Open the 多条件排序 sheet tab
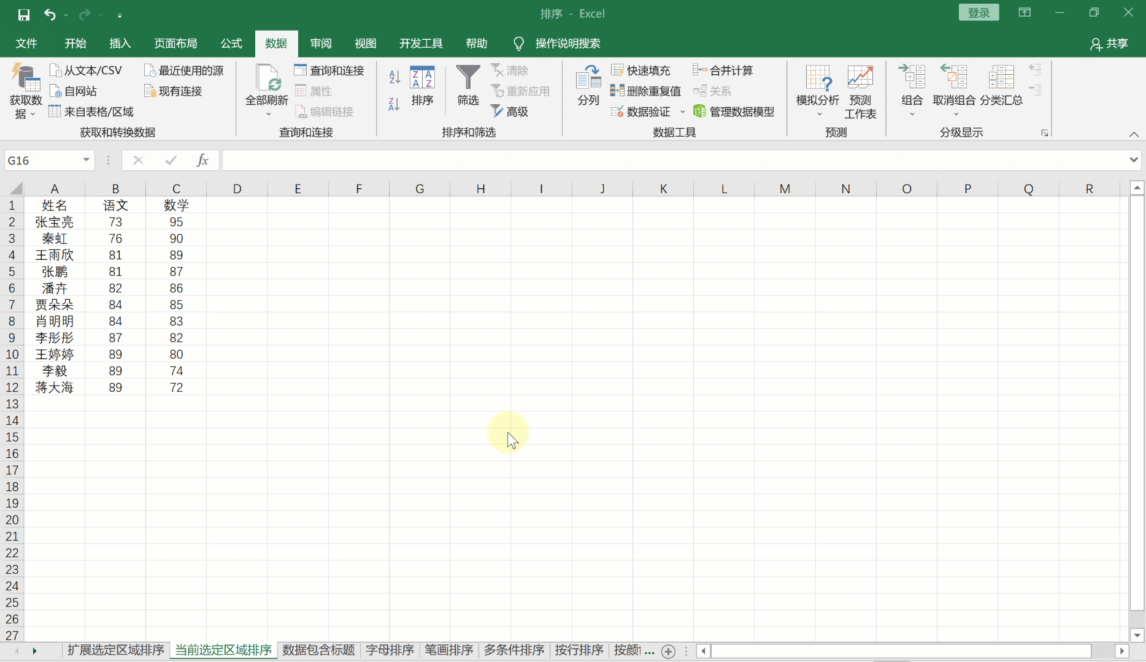Image resolution: width=1146 pixels, height=662 pixels. click(514, 650)
